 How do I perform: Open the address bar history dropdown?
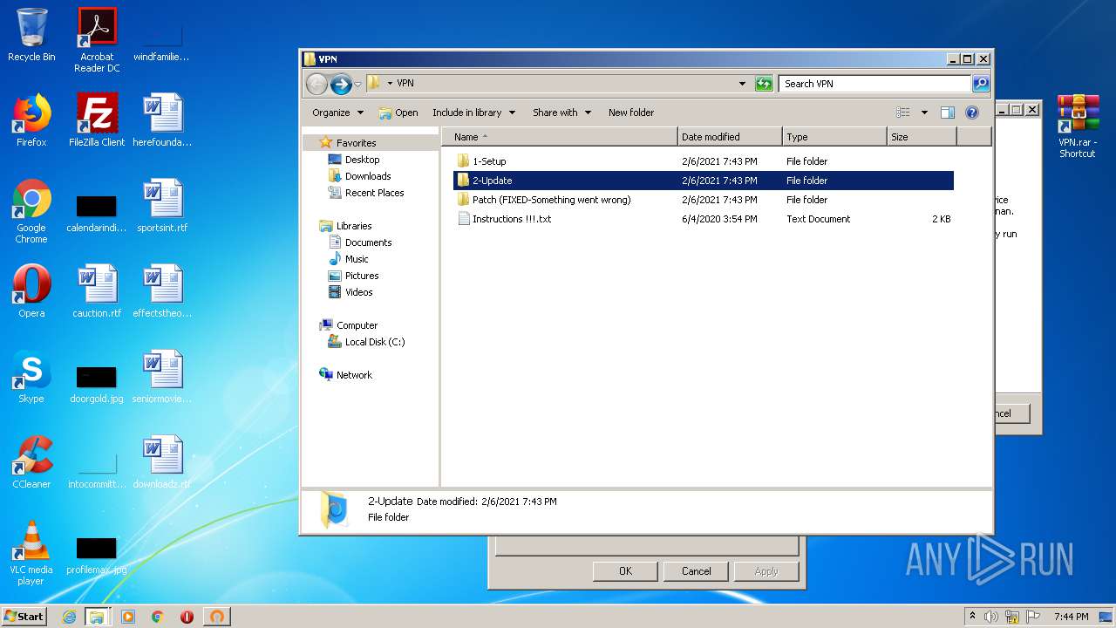742,84
